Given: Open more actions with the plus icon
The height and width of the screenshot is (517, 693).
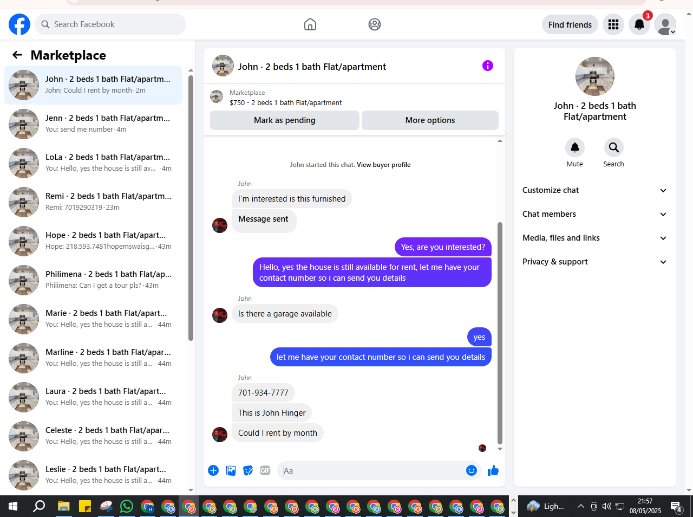Looking at the screenshot, I should (213, 470).
